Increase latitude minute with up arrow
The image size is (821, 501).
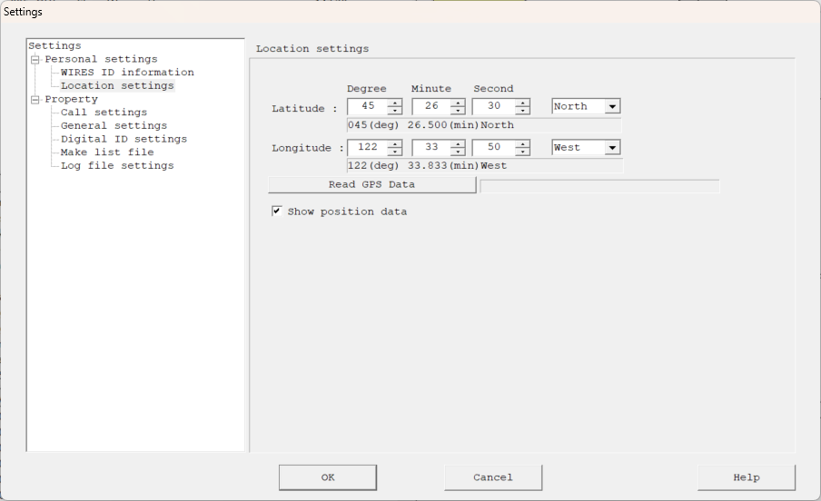click(x=458, y=103)
